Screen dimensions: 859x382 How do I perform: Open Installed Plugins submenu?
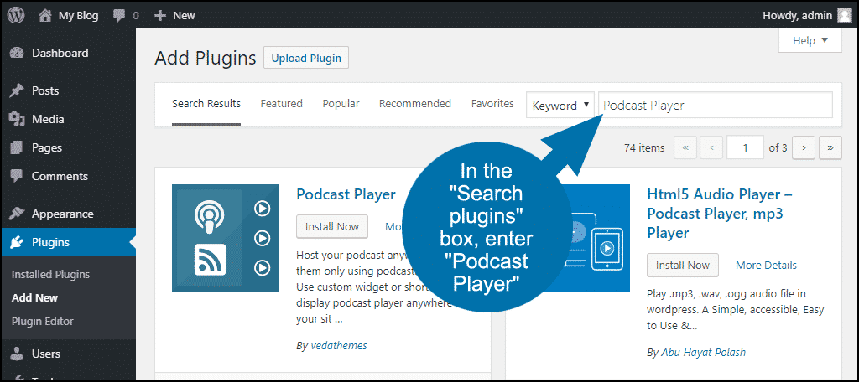pos(50,275)
